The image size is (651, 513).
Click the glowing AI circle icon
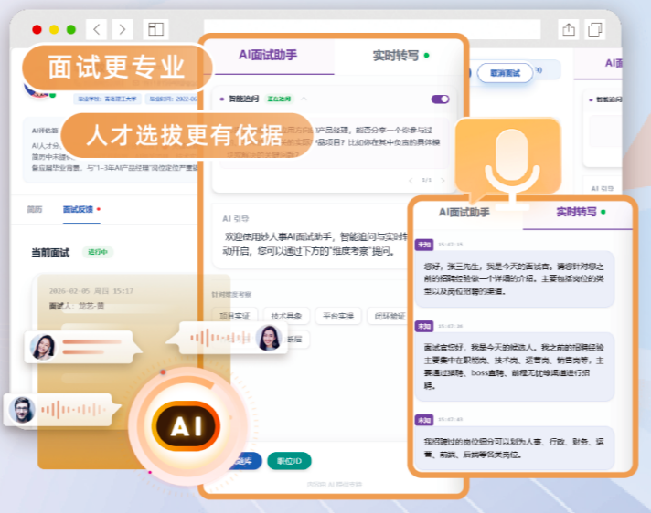[186, 424]
